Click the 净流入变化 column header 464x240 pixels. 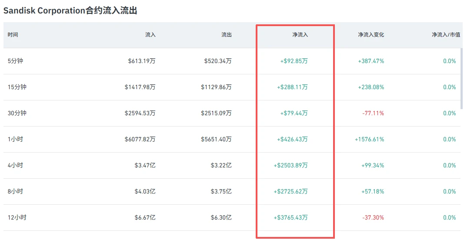(371, 35)
